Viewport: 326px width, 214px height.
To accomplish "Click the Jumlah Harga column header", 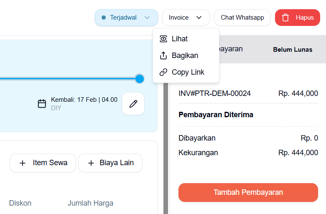I will [90, 203].
